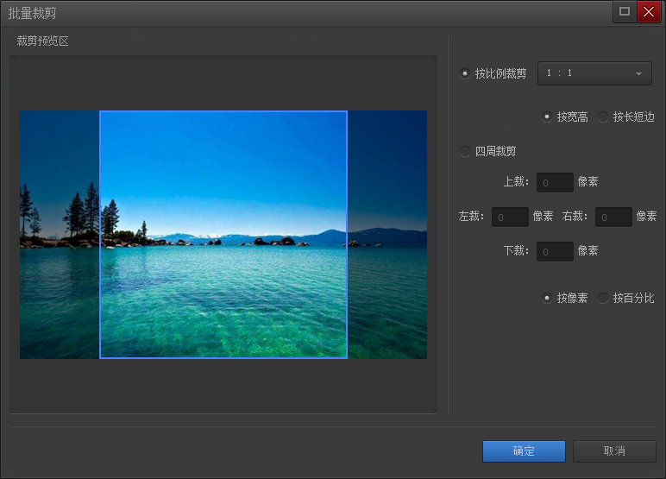This screenshot has height=479, width=666.
Task: Choose the 按宽高 radio button
Action: coord(547,117)
